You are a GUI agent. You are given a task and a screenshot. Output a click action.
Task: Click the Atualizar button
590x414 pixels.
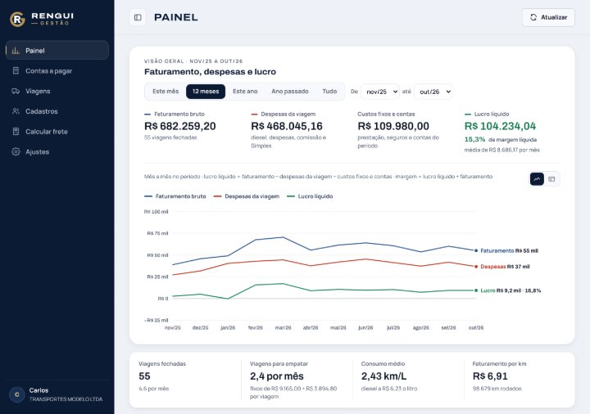[x=548, y=17]
